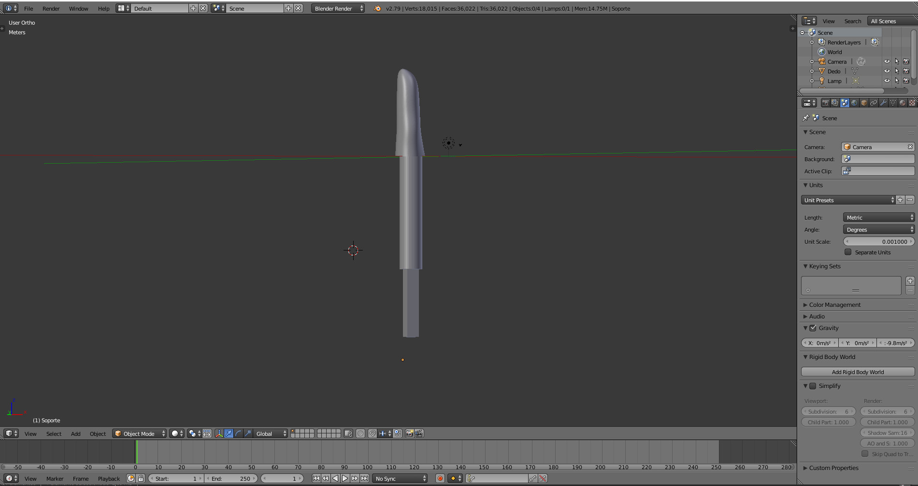The image size is (918, 486).
Task: Open the Modifiers properties tab wrench icon
Action: (x=883, y=103)
